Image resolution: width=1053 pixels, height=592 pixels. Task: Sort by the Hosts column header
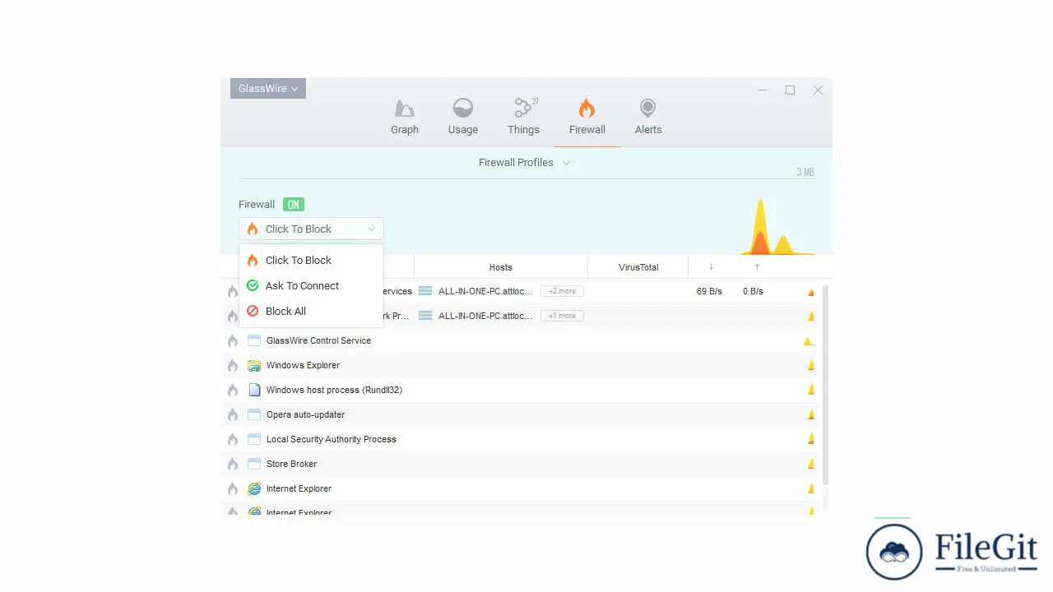pyautogui.click(x=501, y=267)
